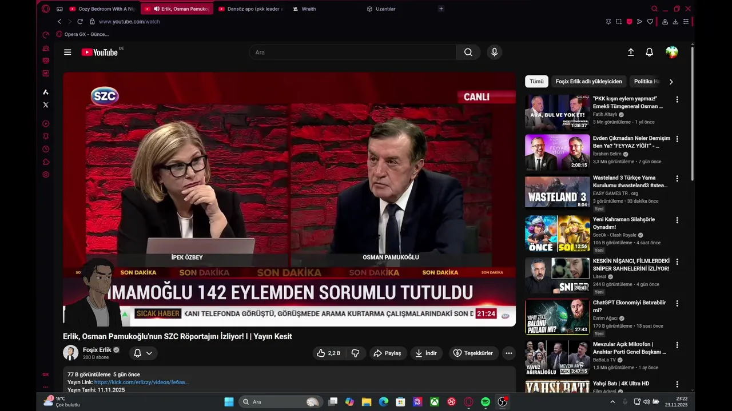Switch to "Dansöz apo" tab
Screen dimensions: 732x411
[x=249, y=9]
